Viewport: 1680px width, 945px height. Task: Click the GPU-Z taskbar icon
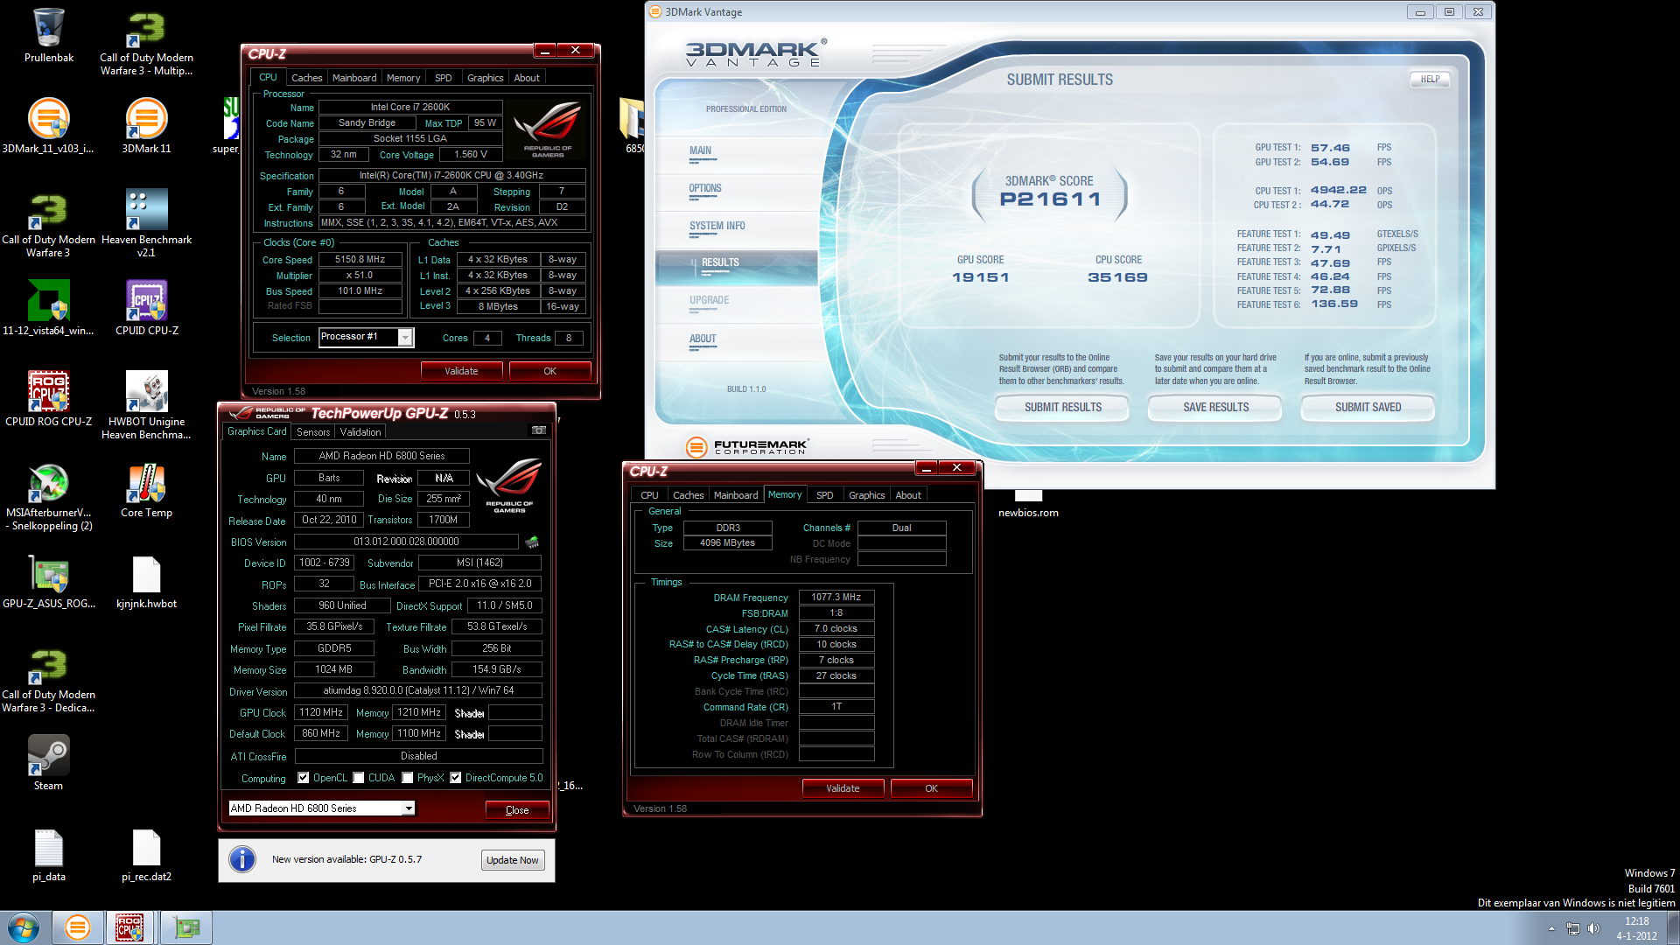click(x=186, y=927)
